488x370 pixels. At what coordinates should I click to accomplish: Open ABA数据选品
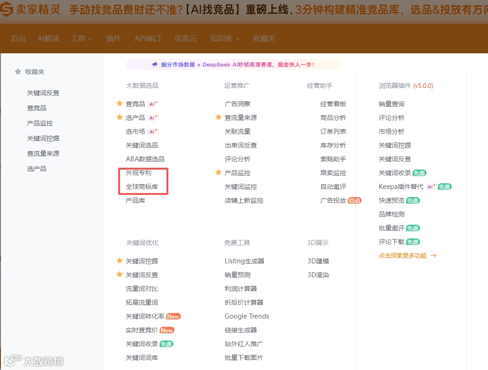point(145,159)
